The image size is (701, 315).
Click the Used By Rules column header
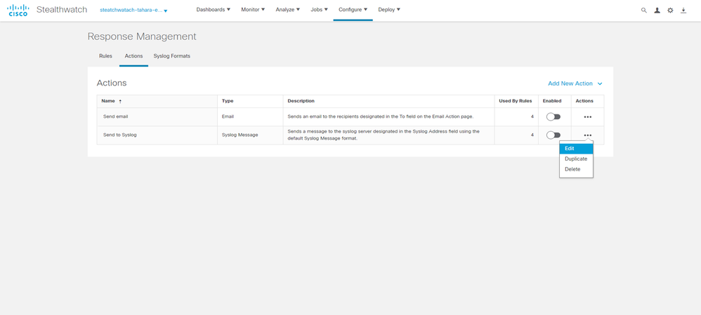[x=516, y=101]
